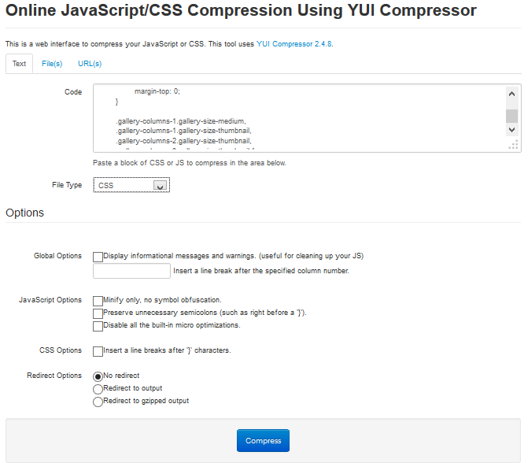This screenshot has height=463, width=528.
Task: Choose Redirect to output option
Action: pyautogui.click(x=98, y=389)
